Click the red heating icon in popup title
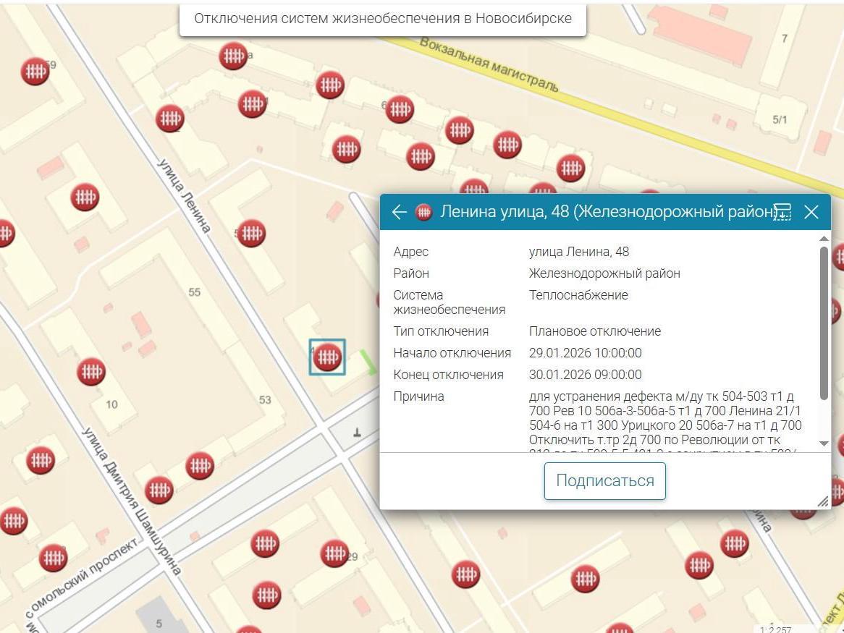This screenshot has width=844, height=633. pyautogui.click(x=423, y=212)
